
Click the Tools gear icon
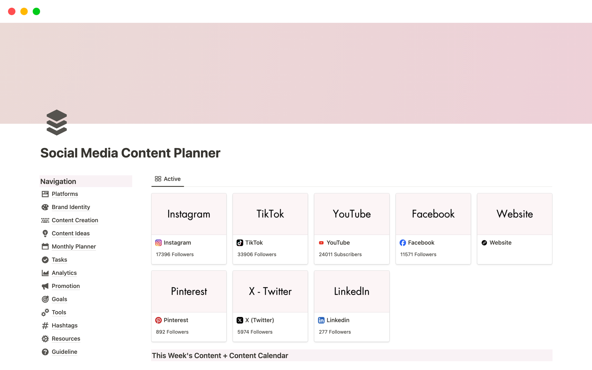pyautogui.click(x=45, y=312)
